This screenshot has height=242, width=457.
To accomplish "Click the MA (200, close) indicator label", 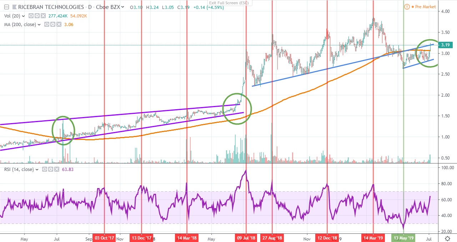I will click(x=19, y=25).
